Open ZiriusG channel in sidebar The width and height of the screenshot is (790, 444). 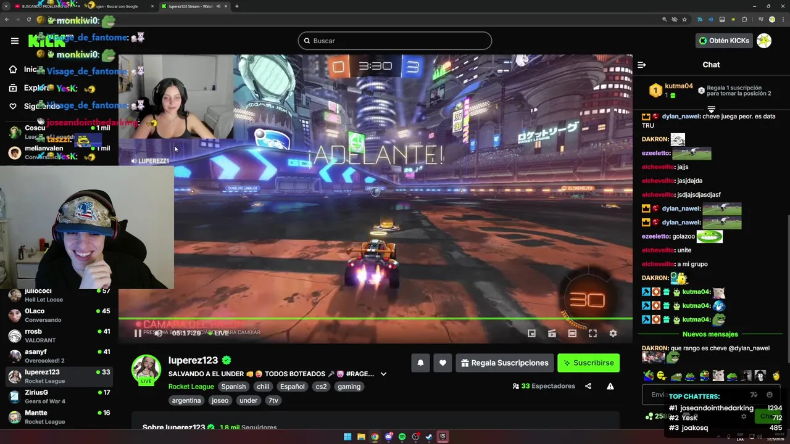[59, 397]
